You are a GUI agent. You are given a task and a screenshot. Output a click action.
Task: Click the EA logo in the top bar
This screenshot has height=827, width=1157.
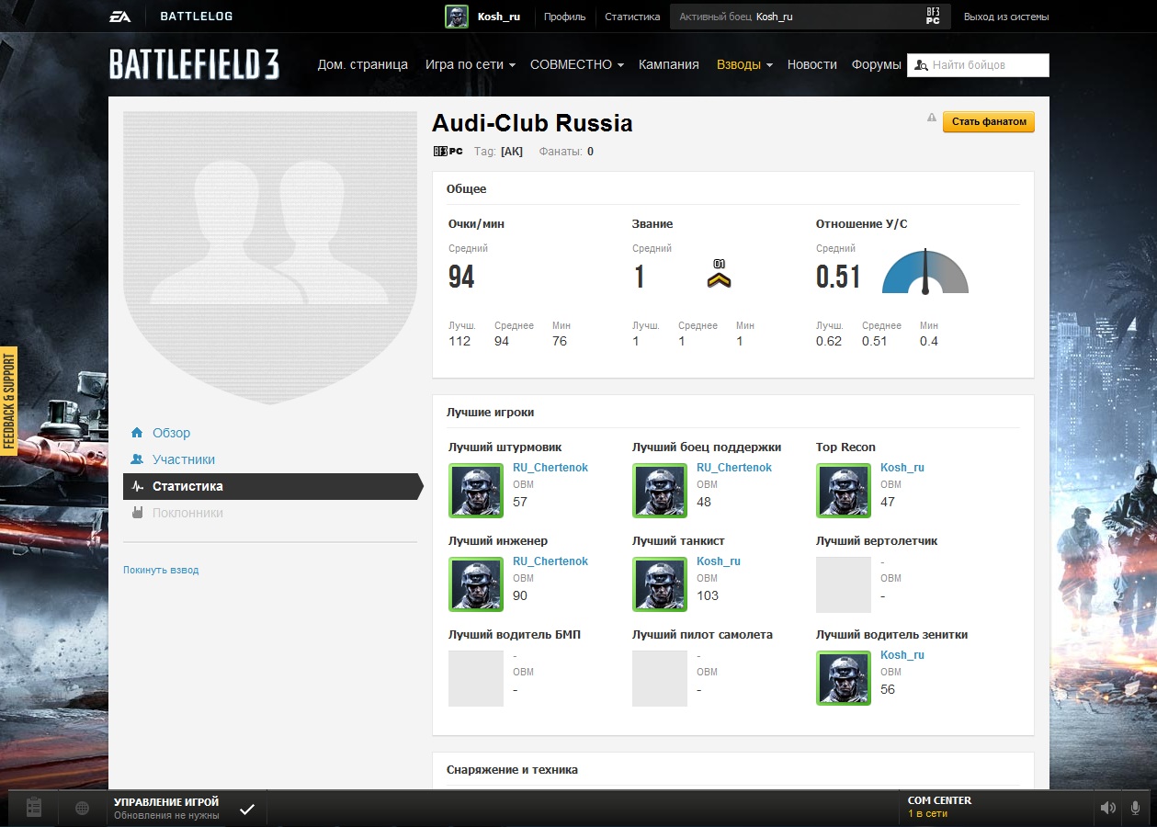click(119, 17)
